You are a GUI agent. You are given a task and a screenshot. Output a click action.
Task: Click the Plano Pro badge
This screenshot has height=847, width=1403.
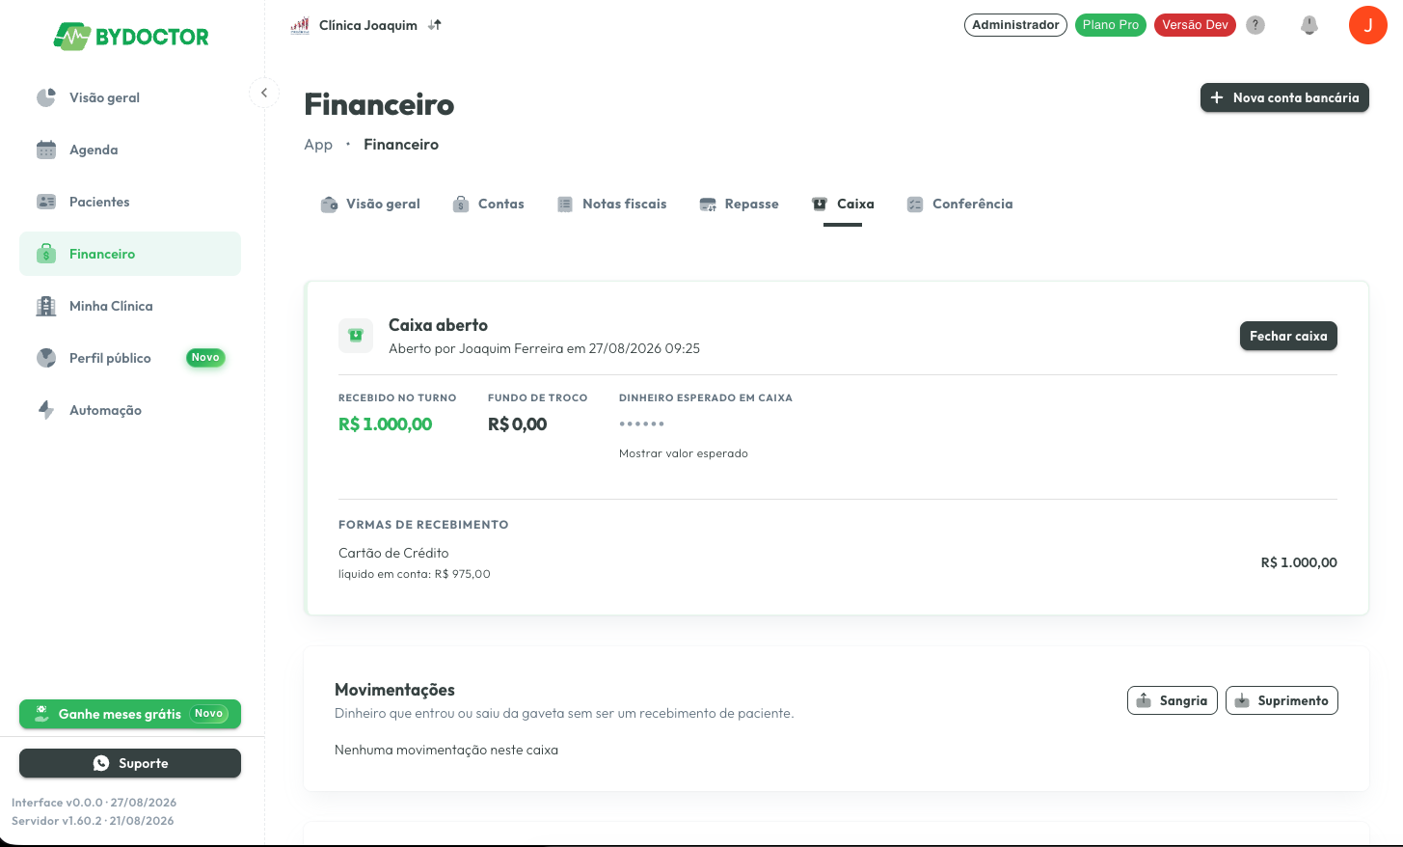(x=1111, y=25)
